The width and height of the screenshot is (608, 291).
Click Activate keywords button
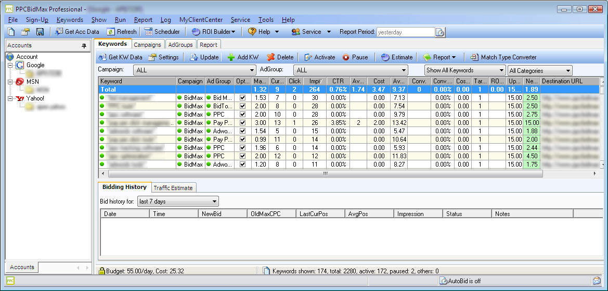tap(320, 57)
